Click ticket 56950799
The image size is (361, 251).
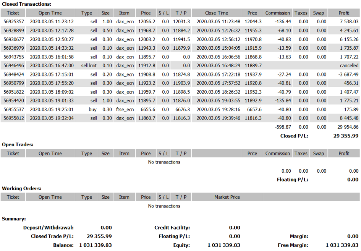[x=14, y=83]
